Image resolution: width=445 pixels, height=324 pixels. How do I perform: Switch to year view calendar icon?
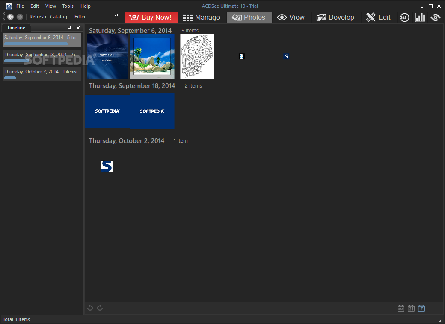(401, 308)
